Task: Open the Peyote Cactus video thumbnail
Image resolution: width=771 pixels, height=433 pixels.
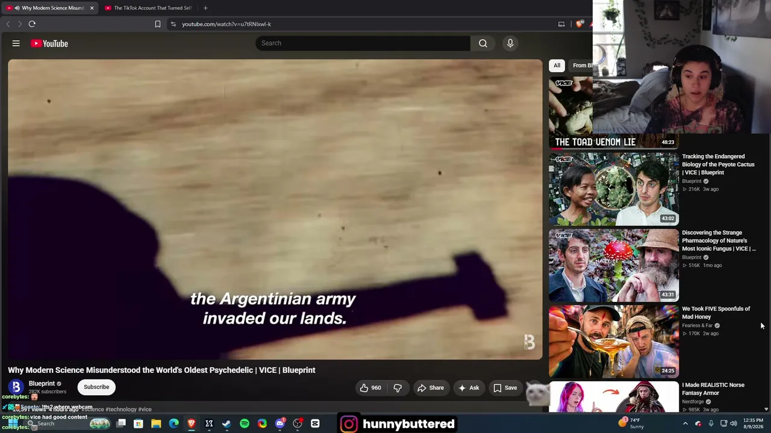Action: pos(614,189)
